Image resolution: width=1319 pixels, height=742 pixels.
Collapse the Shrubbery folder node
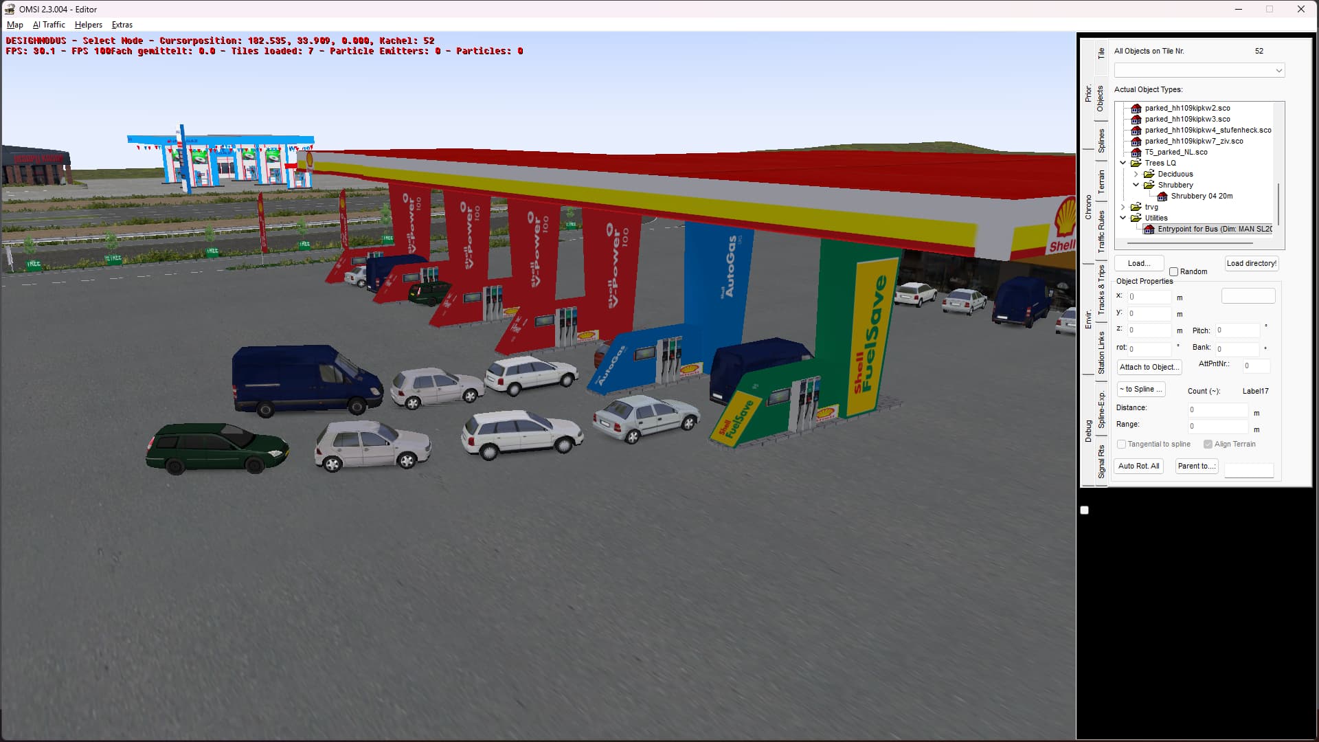1136,185
